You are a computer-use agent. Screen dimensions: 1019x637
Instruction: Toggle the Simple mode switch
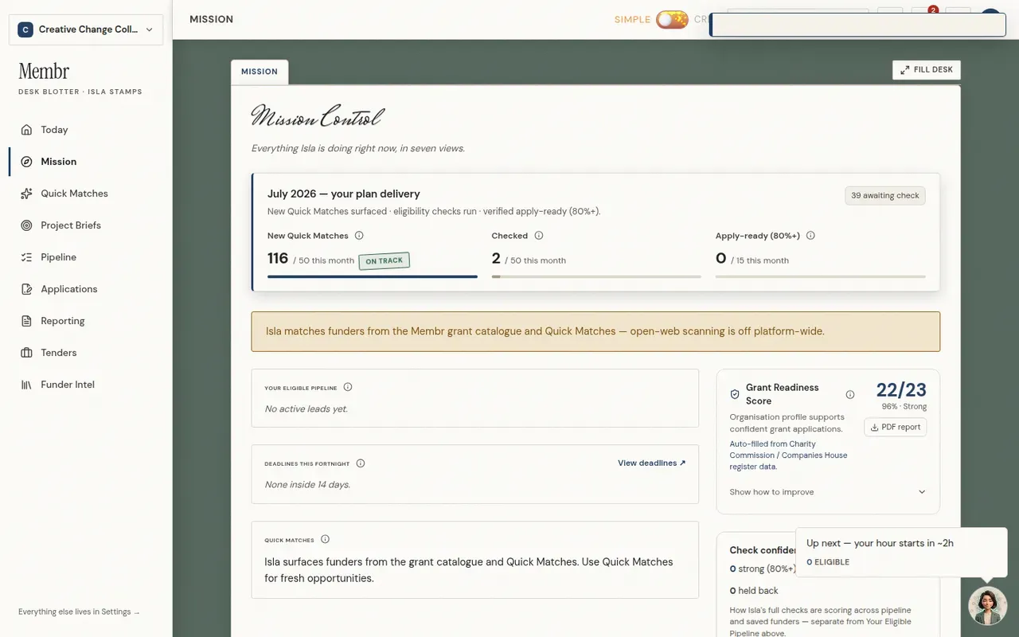pyautogui.click(x=672, y=19)
